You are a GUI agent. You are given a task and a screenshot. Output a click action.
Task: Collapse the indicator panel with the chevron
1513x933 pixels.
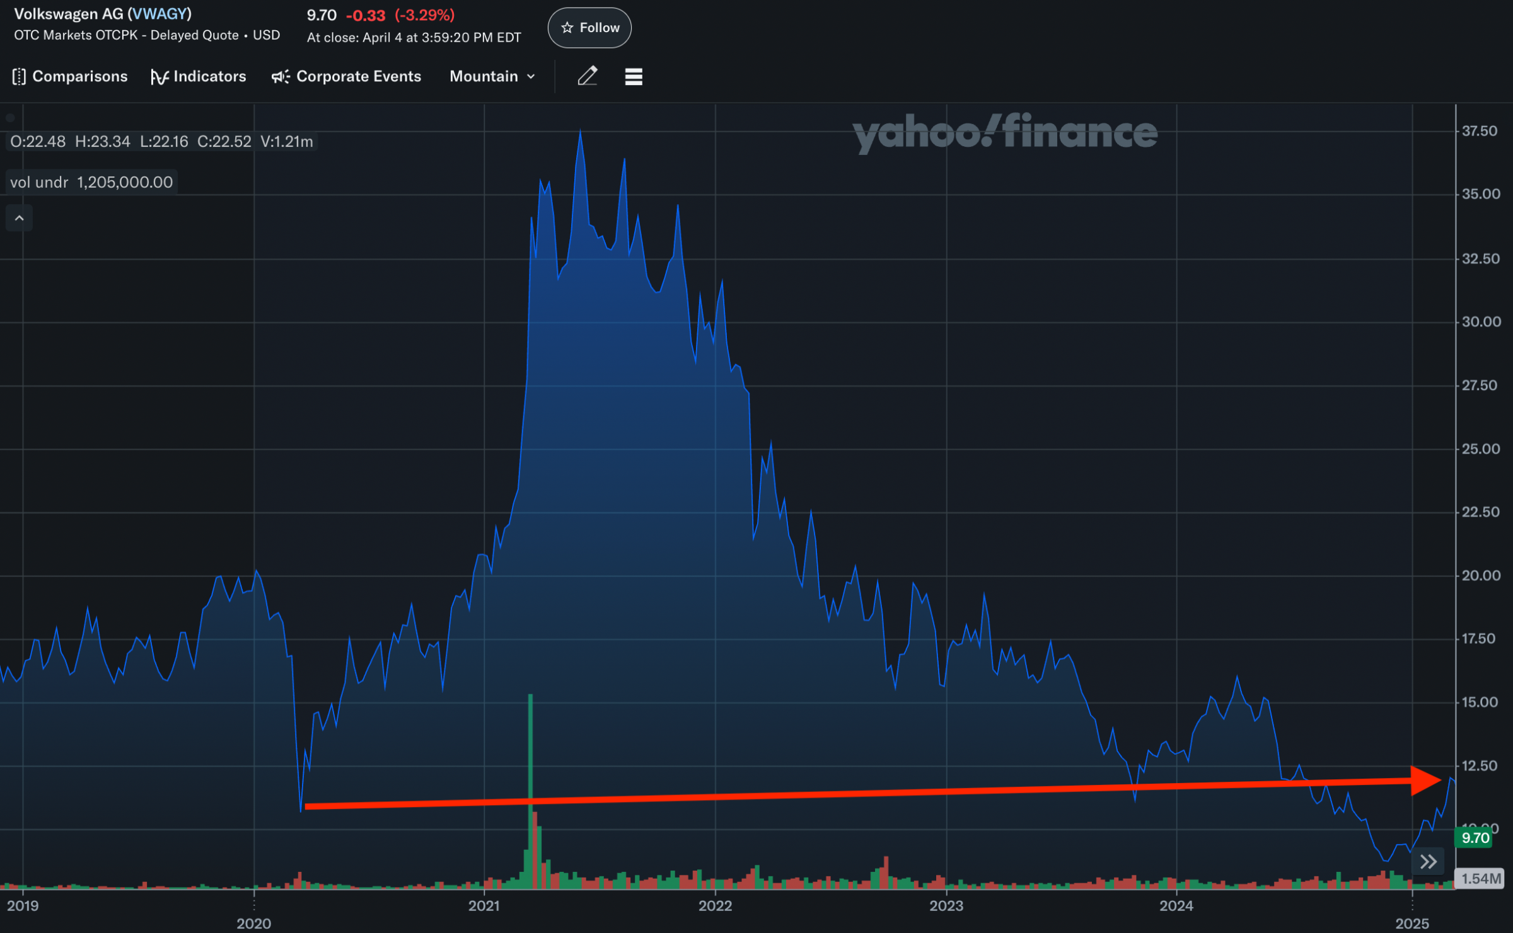20,218
